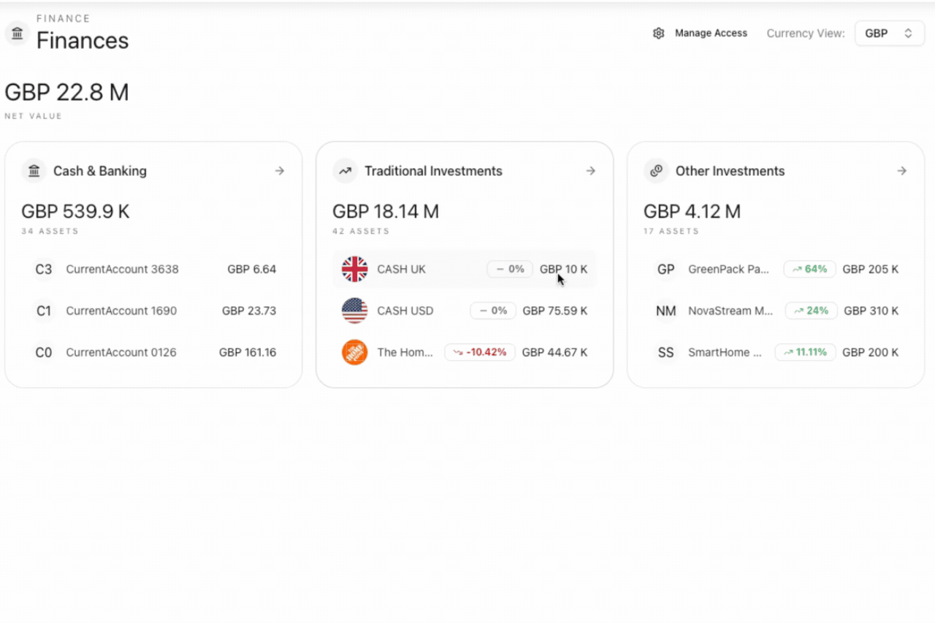Screen dimensions: 935x623
Task: Click the GBP 75.59 K value
Action: (x=555, y=310)
